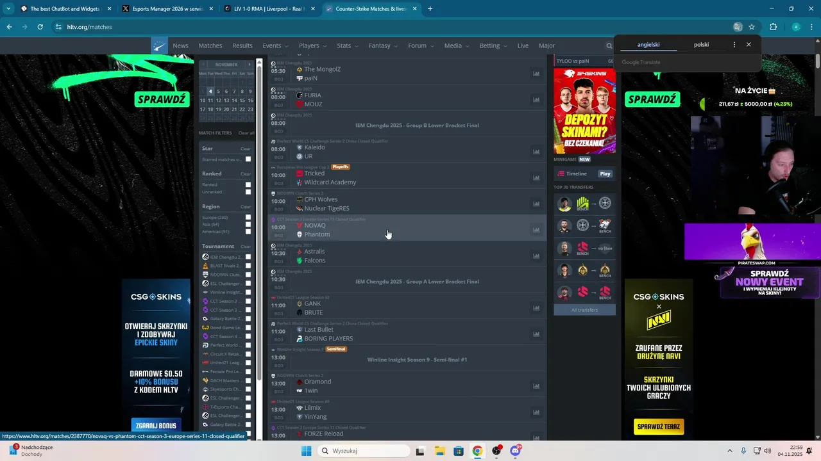This screenshot has height=461, width=821.
Task: Open stats icon for GANK vs BRUTE
Action: 536,308
